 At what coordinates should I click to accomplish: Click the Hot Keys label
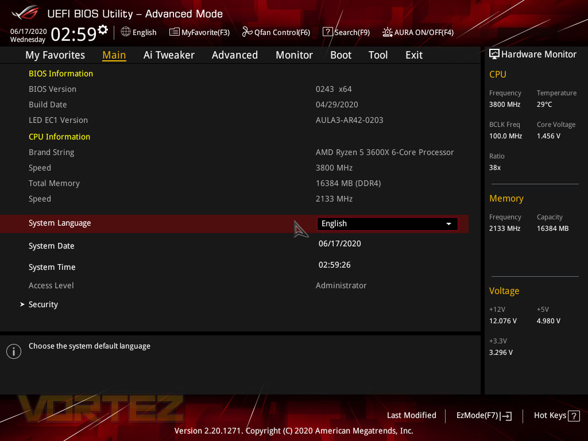point(550,416)
